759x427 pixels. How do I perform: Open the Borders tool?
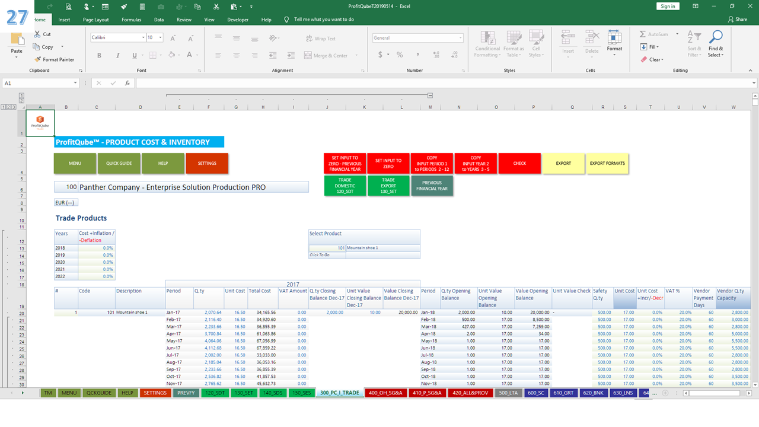click(154, 56)
